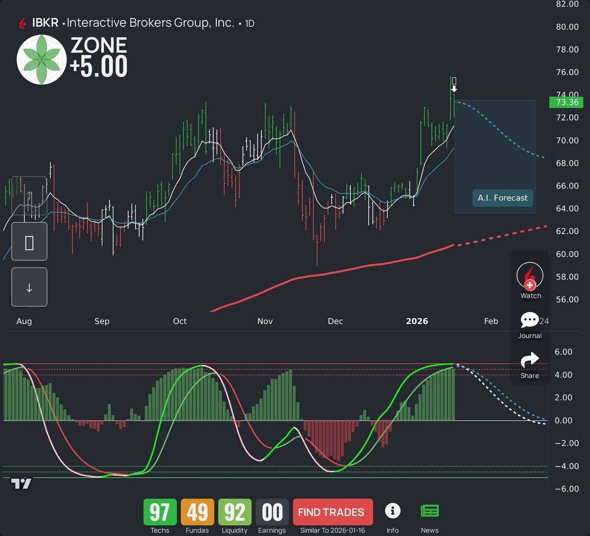Click the A.I. Forecast label

(503, 198)
